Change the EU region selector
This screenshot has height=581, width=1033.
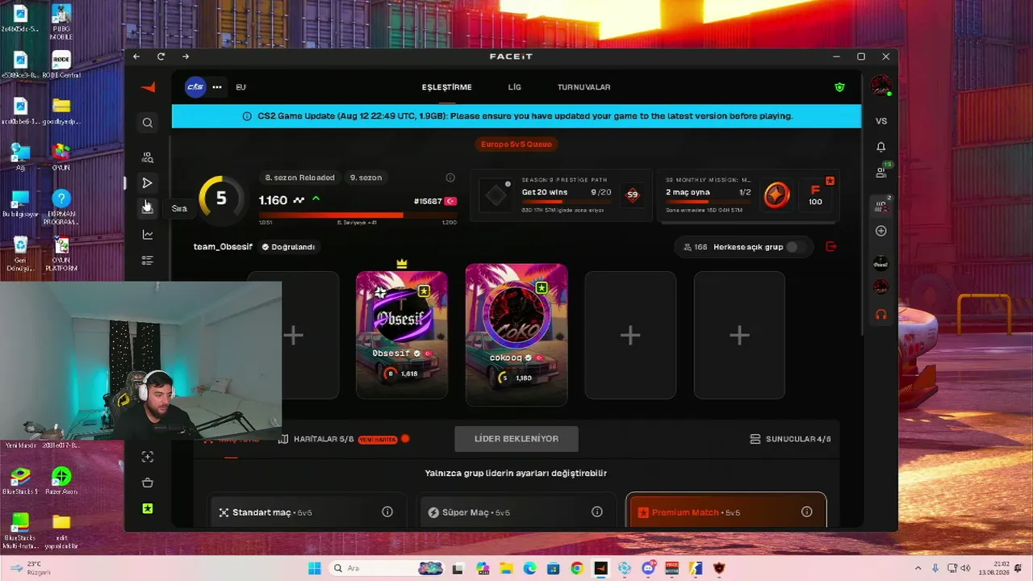pyautogui.click(x=240, y=87)
